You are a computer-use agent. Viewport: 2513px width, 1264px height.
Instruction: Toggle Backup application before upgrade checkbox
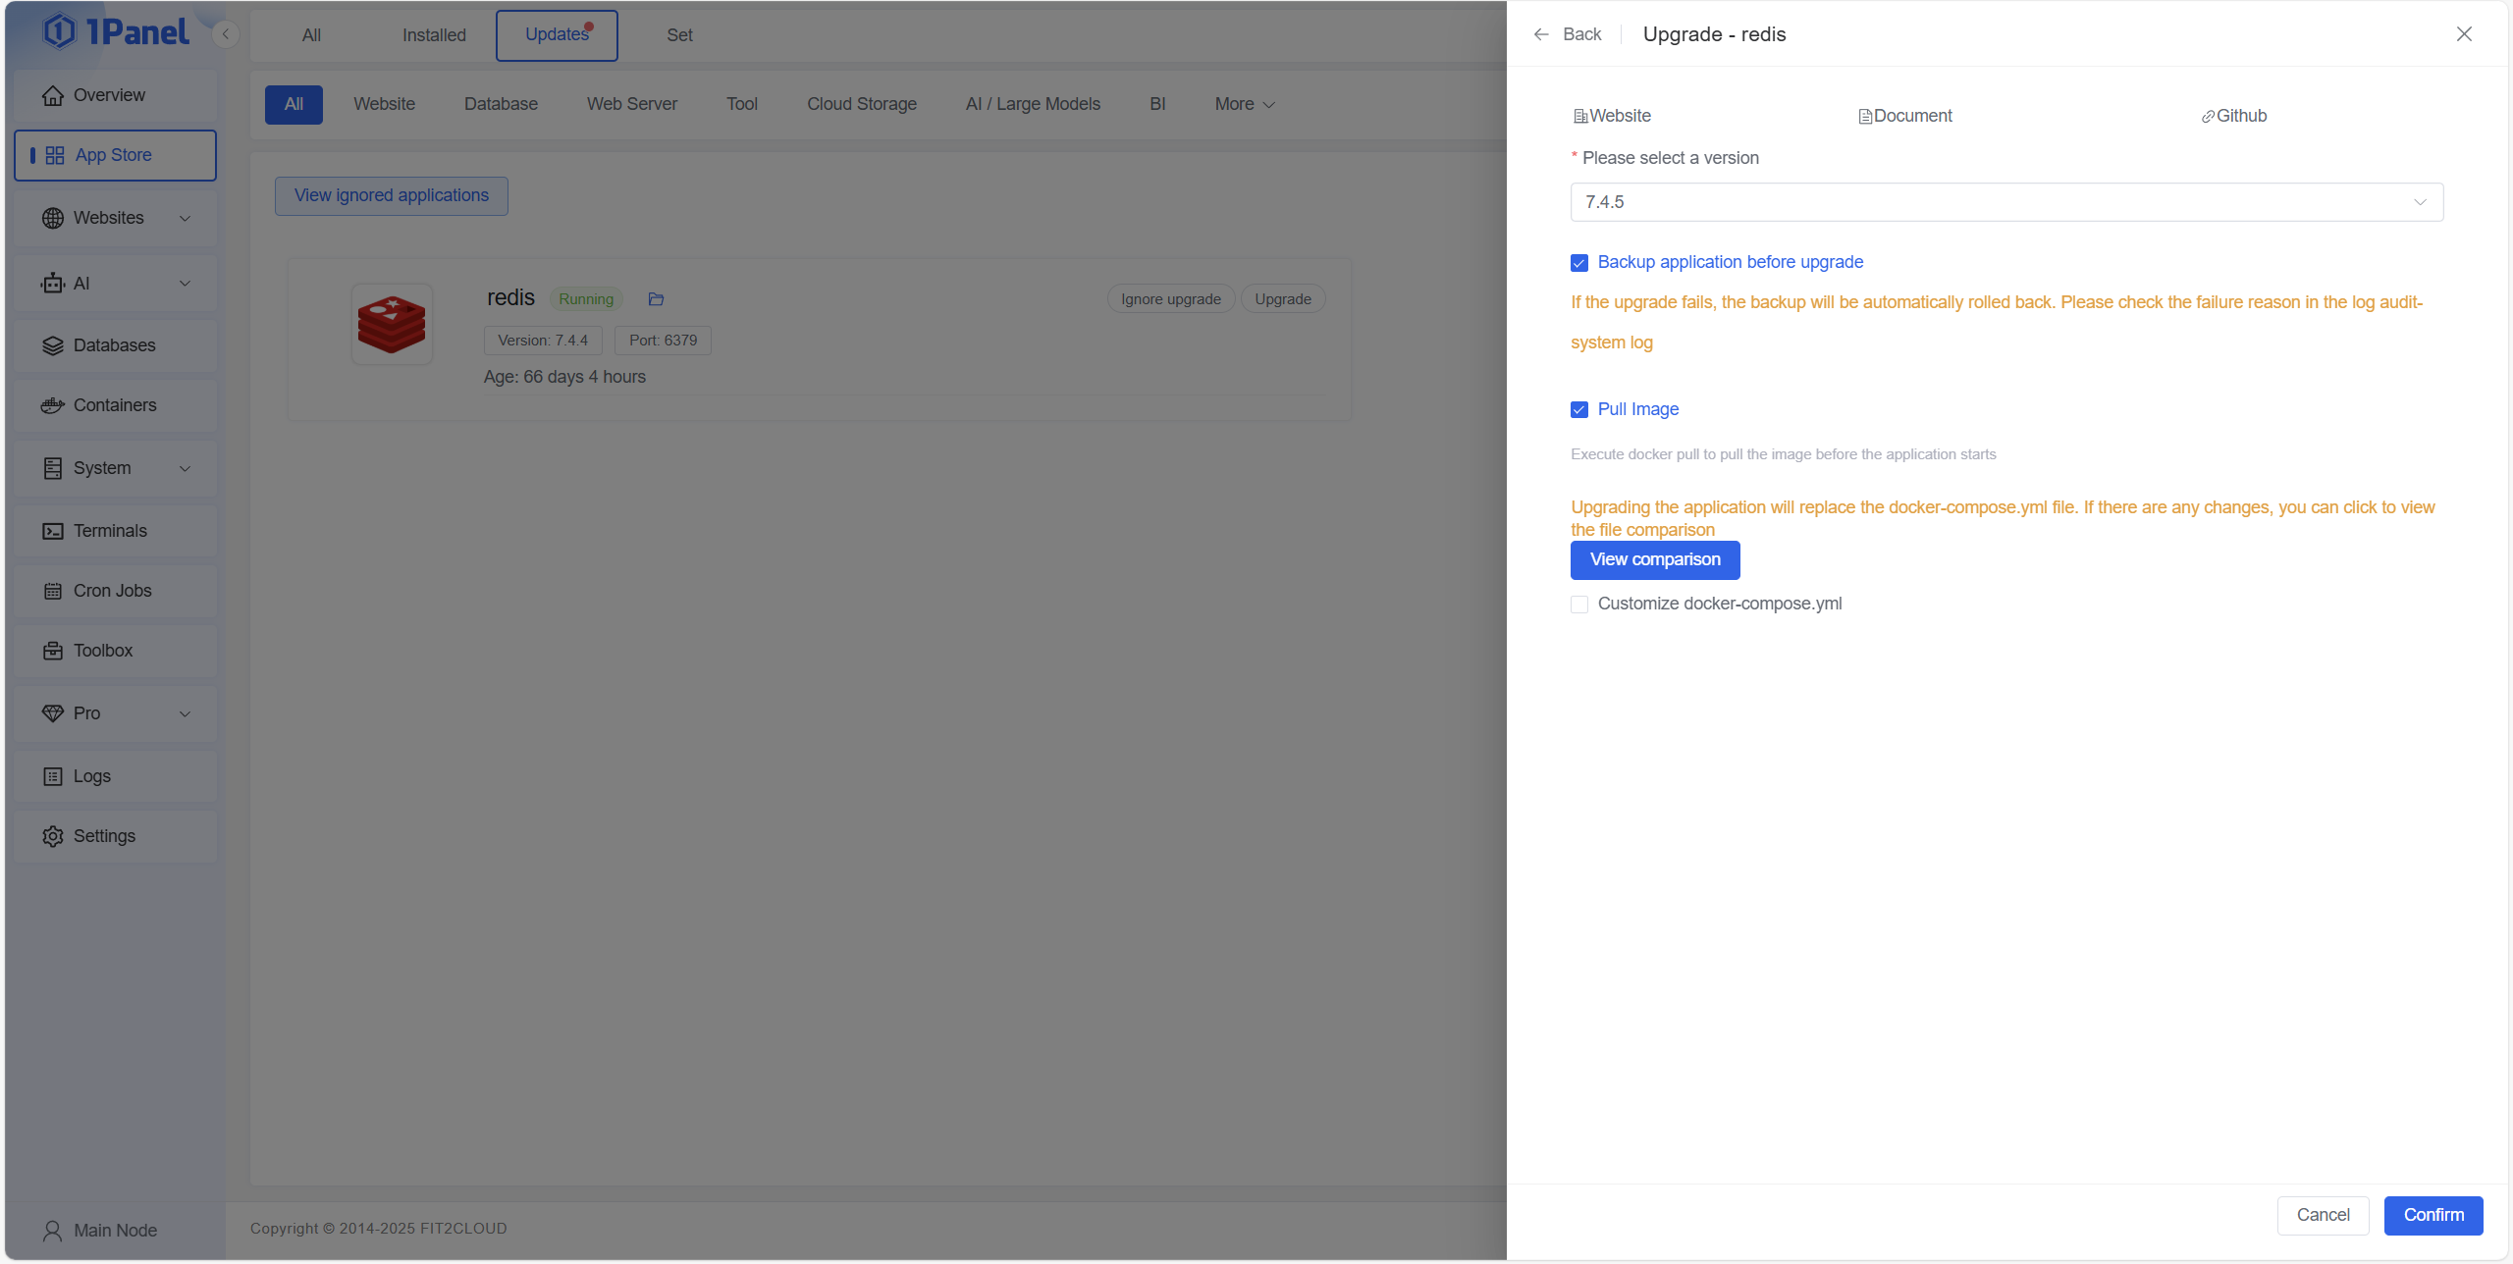click(1579, 263)
